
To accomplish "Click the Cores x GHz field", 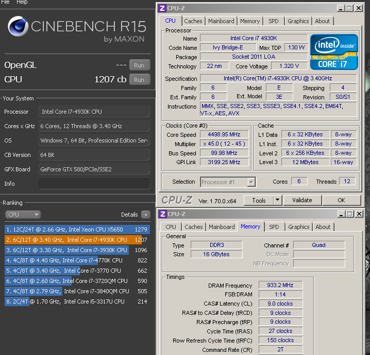I will coord(94,126).
